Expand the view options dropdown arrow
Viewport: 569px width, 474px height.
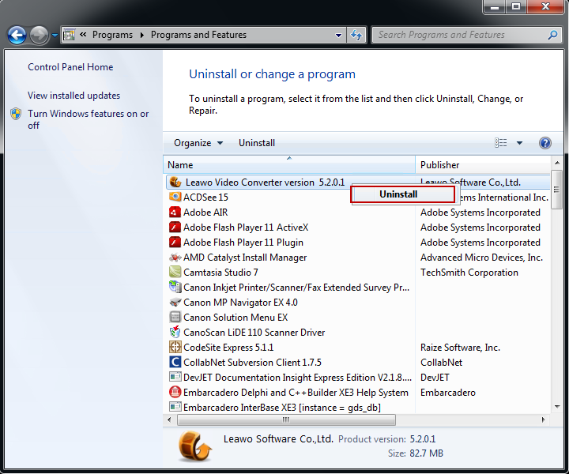(x=519, y=143)
